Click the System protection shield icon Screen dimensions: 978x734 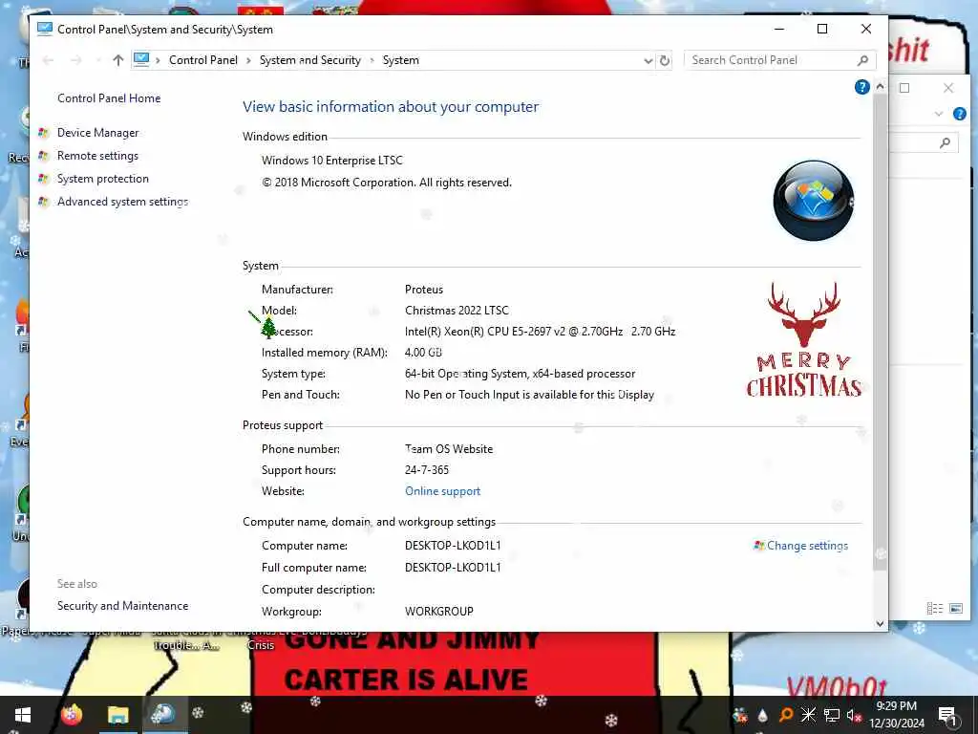(43, 179)
